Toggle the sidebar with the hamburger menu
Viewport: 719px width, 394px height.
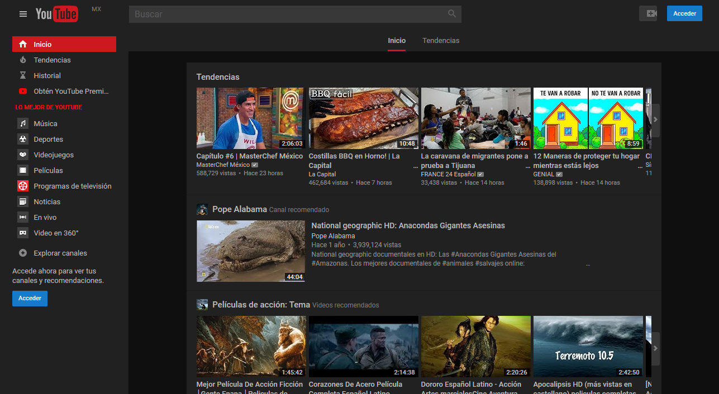pos(22,13)
